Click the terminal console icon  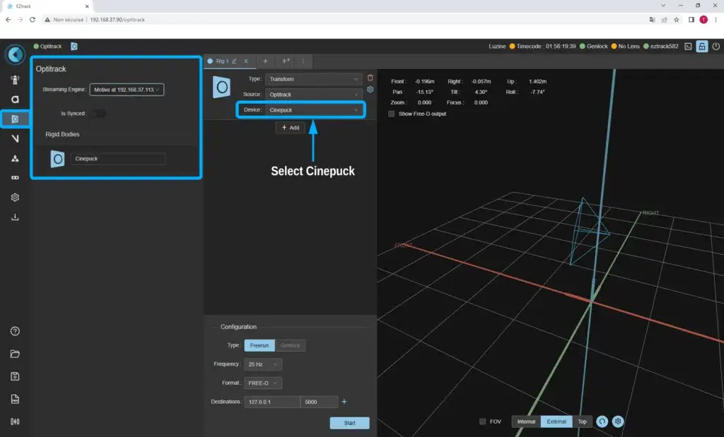click(687, 47)
